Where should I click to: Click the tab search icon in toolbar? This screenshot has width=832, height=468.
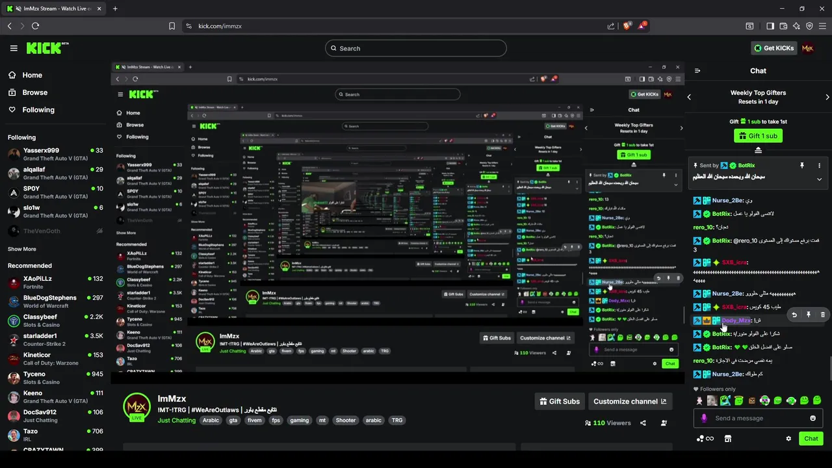point(749,26)
